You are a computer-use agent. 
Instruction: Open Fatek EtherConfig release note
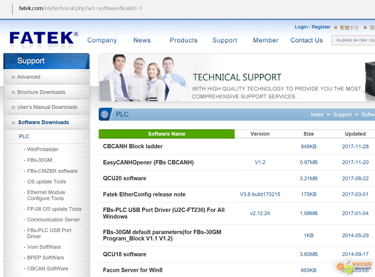144,194
